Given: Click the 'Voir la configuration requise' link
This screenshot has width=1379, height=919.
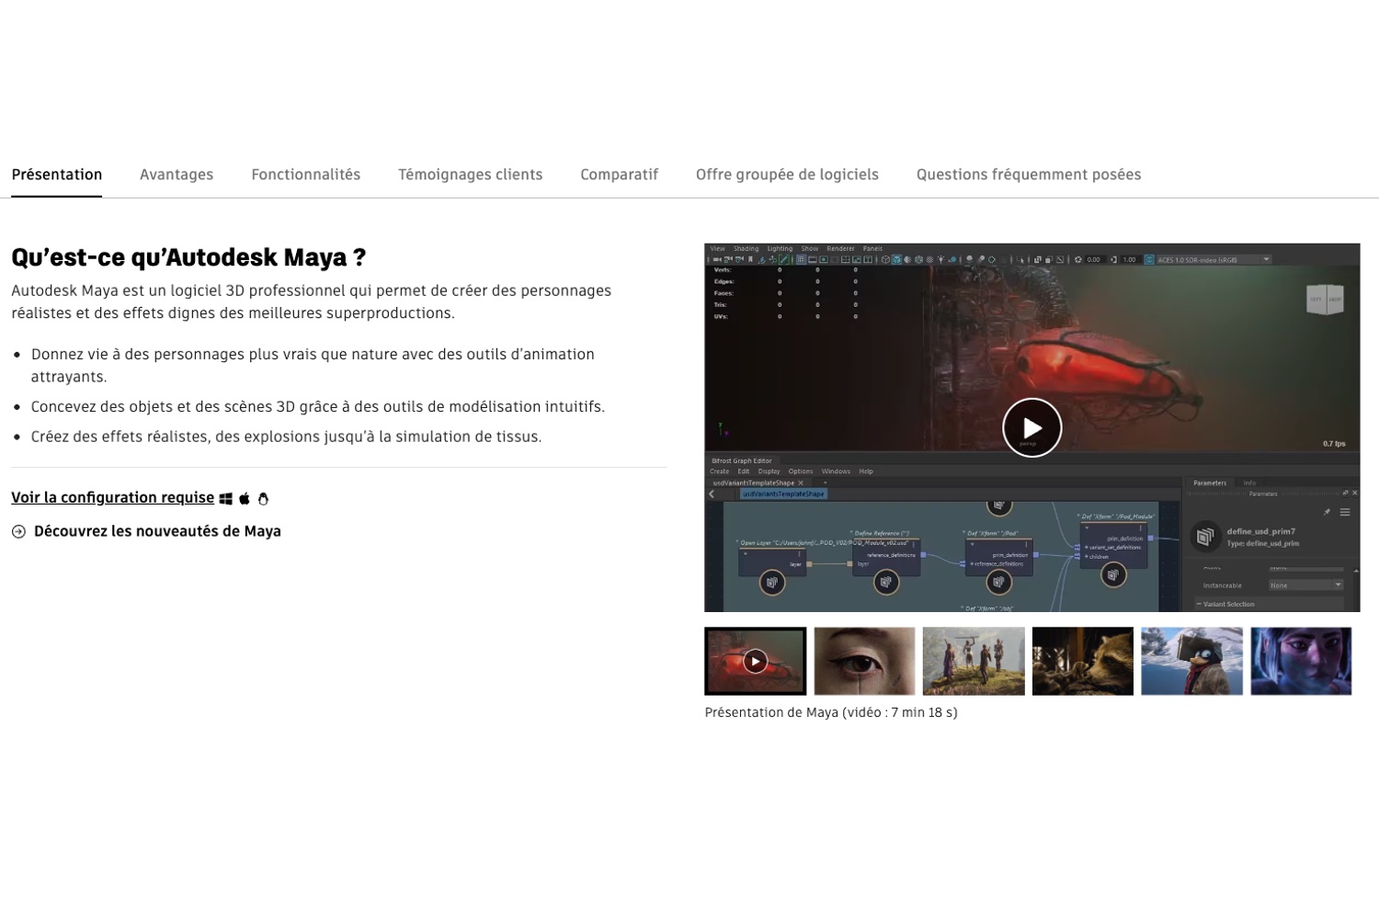Looking at the screenshot, I should click(112, 497).
